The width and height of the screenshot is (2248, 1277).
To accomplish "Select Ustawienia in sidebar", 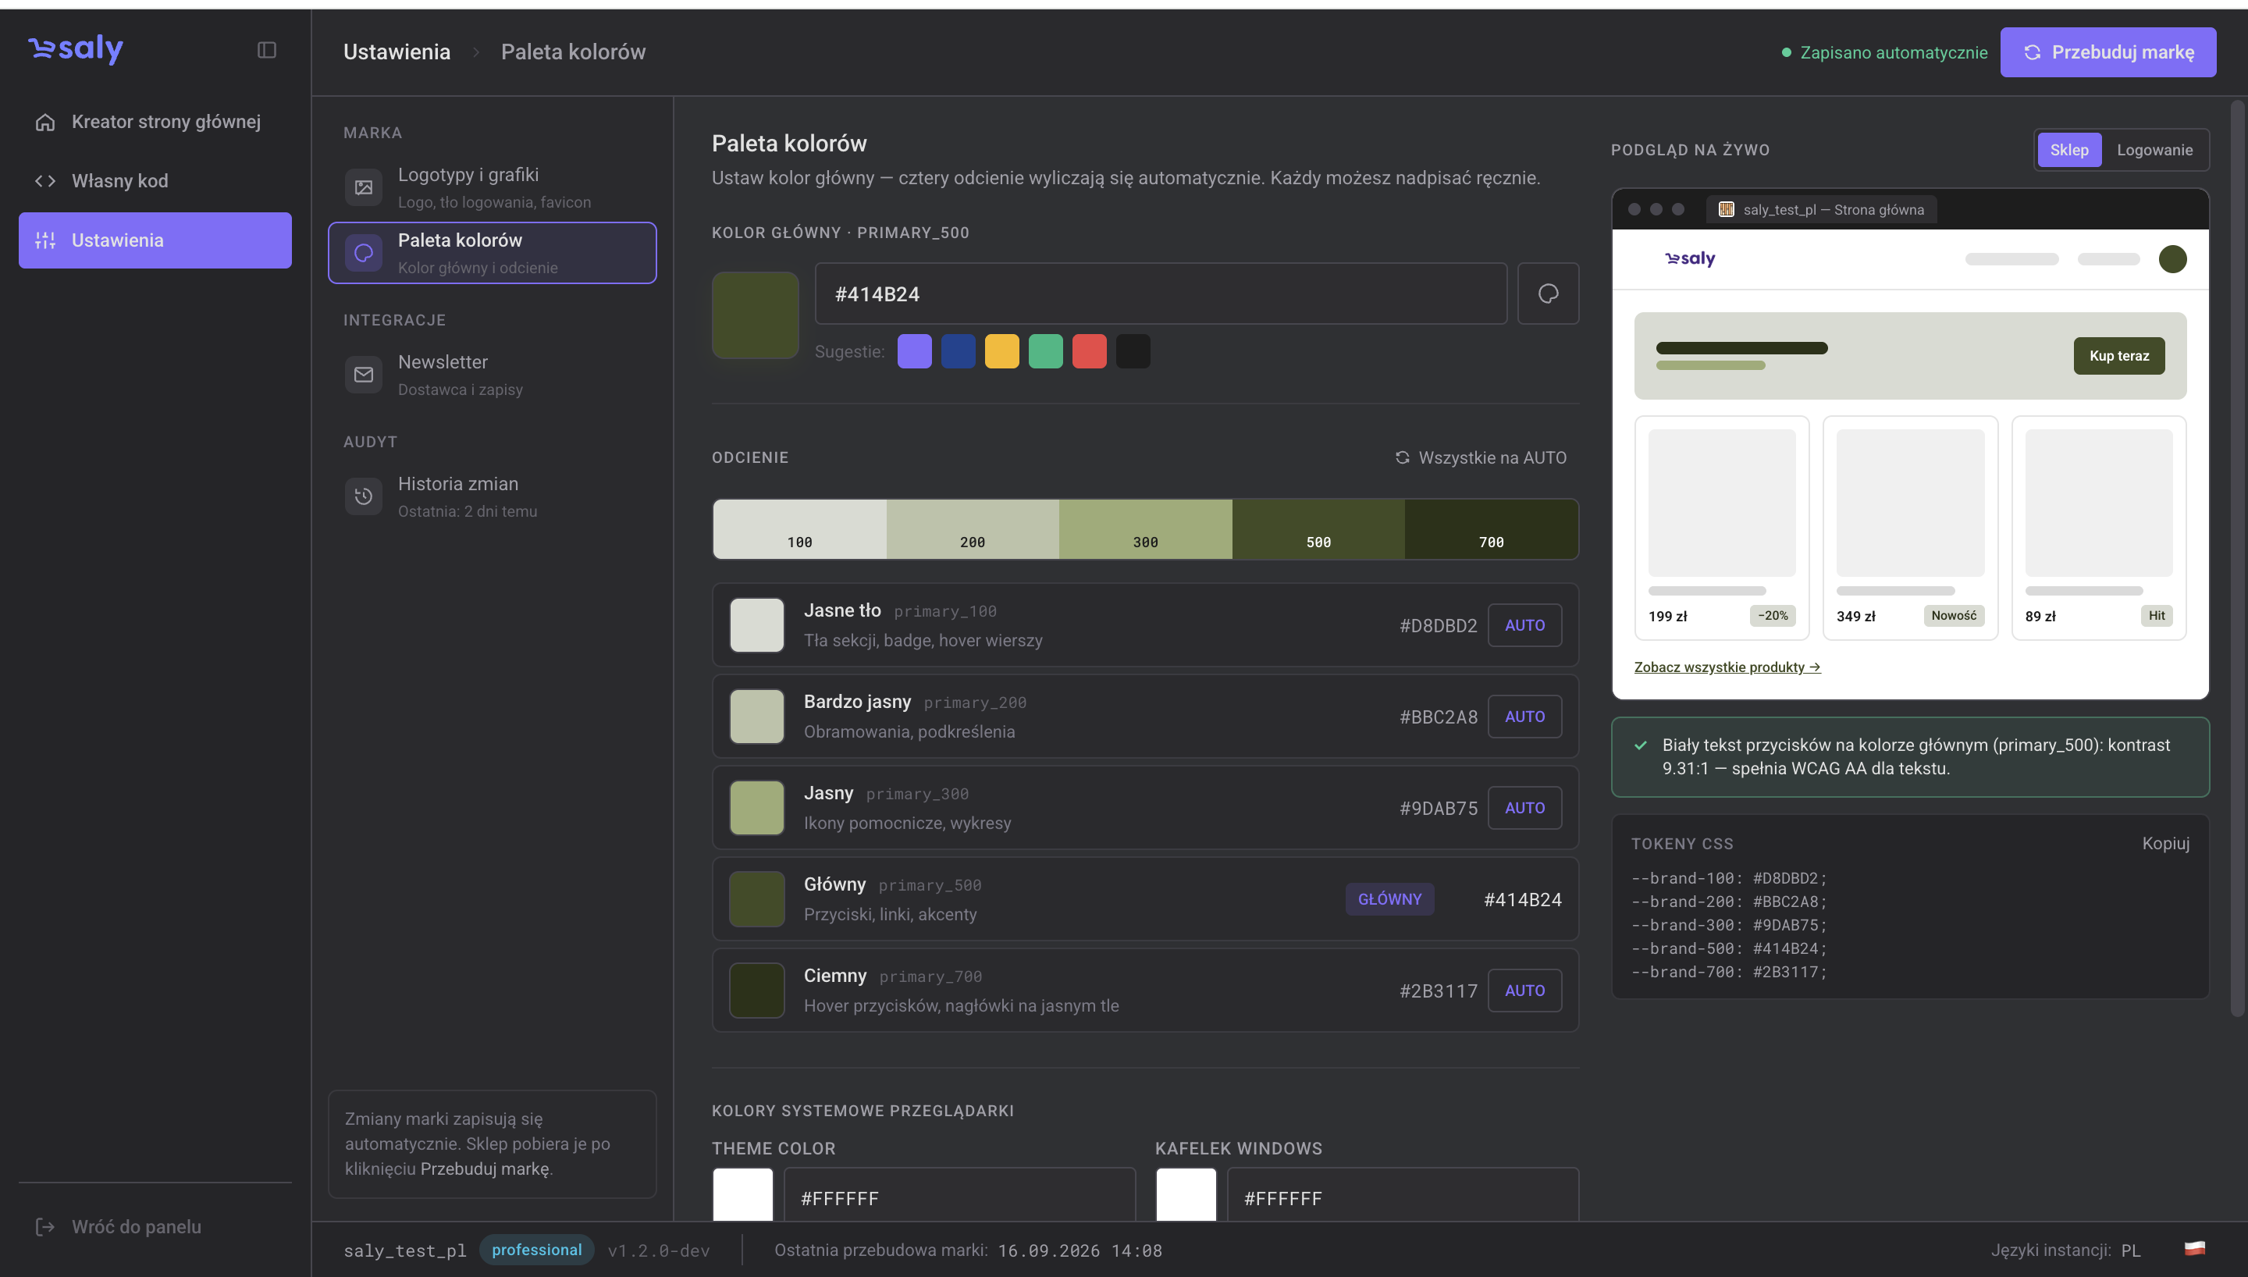I will pyautogui.click(x=155, y=240).
